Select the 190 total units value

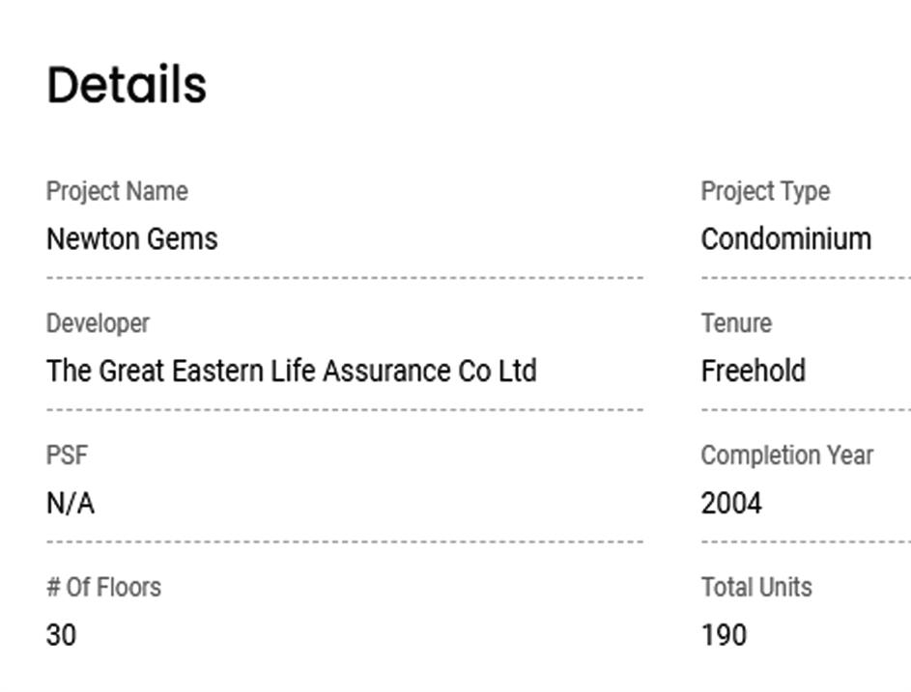pos(724,635)
